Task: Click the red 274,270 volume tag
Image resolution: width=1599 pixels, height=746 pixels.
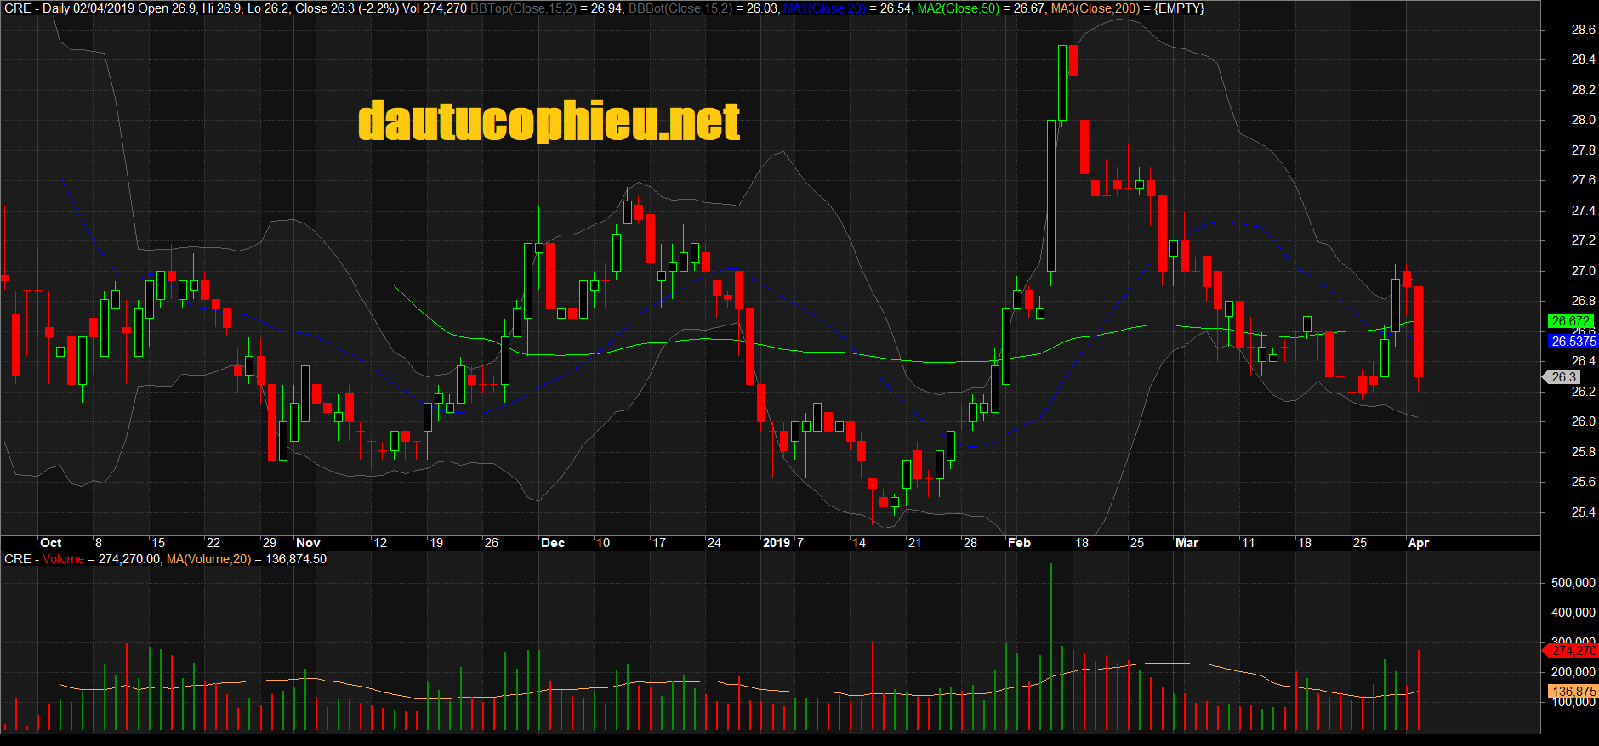Action: coord(1572,651)
